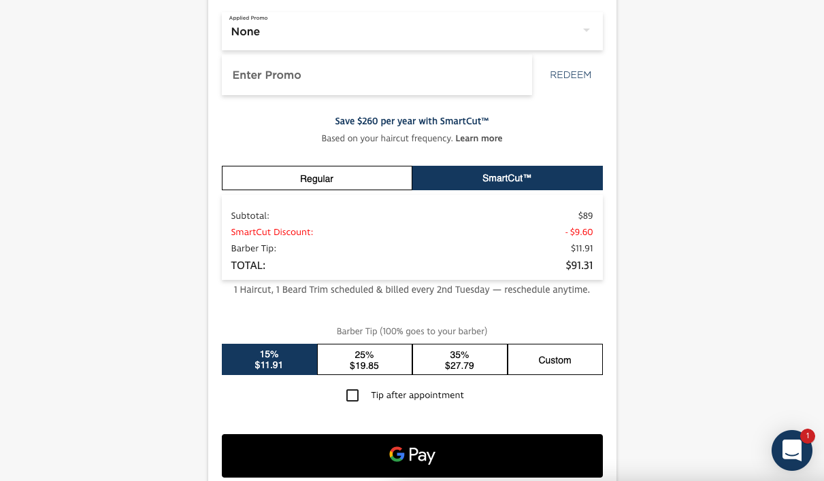824x481 pixels.
Task: Pay with the Google Pay button
Action: [412, 456]
